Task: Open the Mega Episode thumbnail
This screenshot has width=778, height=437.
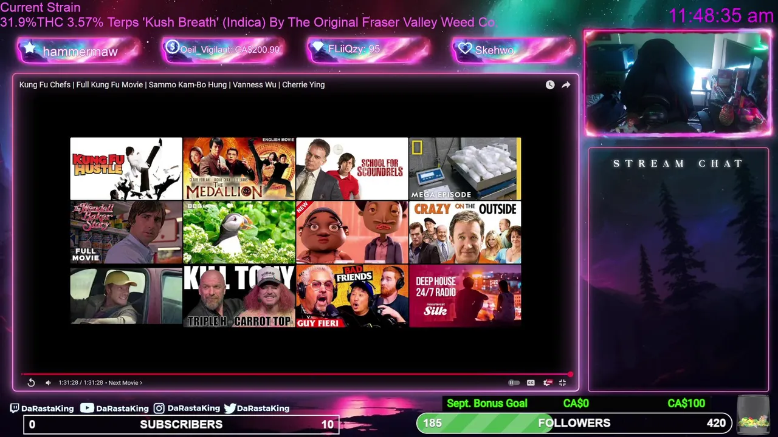Action: (x=465, y=168)
